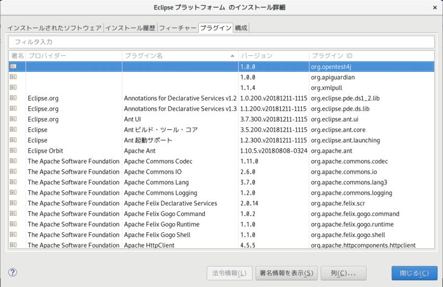Click signed icon on Apache Commons Codec row

pos(13,161)
